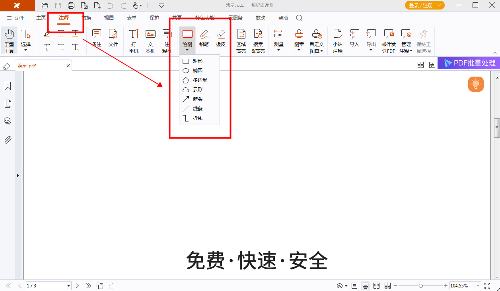Collapse the ribbon with the chevron
Image resolution: width=500 pixels, height=291 pixels.
pos(495,53)
